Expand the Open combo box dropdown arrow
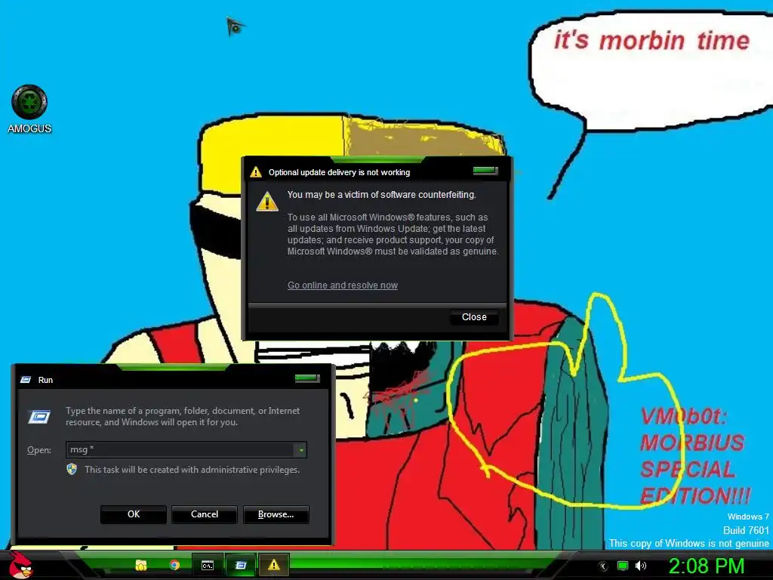The height and width of the screenshot is (580, 773). (300, 450)
